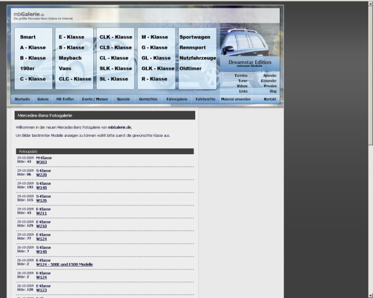Open the mbGalerie.de logo link
Image resolution: width=373 pixels, height=298 pixels.
pos(29,15)
